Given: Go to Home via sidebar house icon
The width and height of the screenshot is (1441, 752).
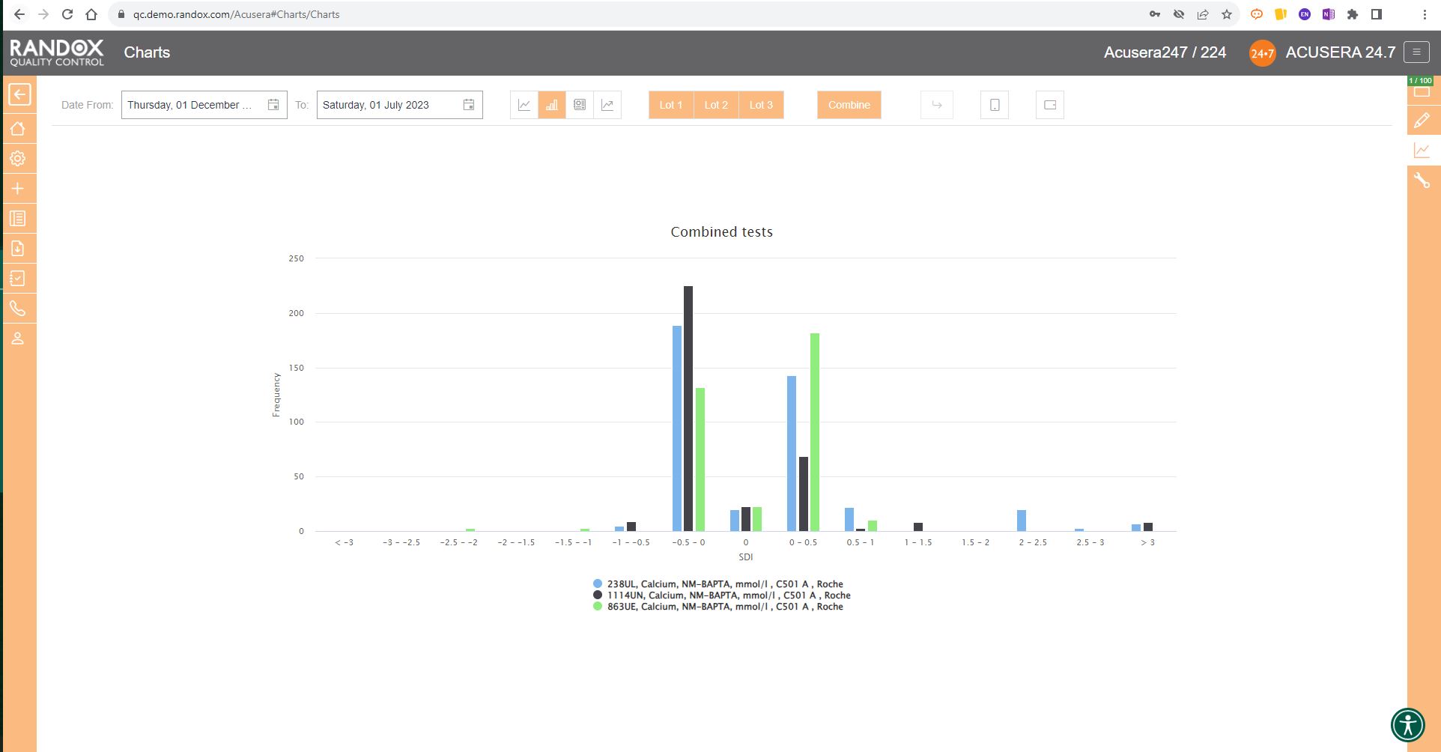Looking at the screenshot, I should [18, 129].
